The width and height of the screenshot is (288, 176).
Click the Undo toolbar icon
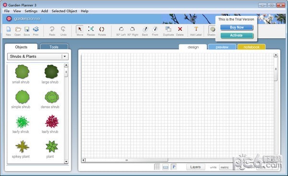tap(63, 31)
